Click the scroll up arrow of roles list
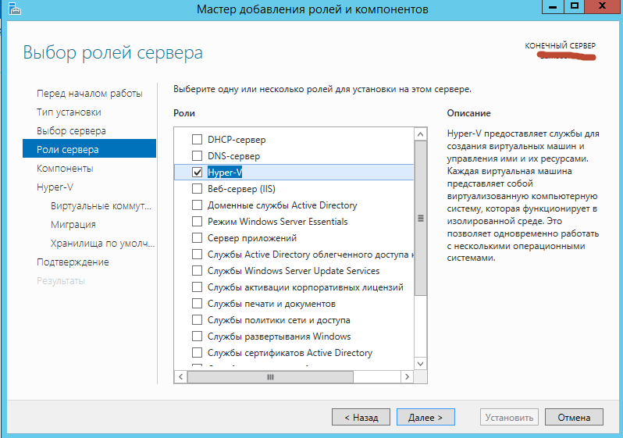Image resolution: width=623 pixels, height=438 pixels. pos(420,134)
